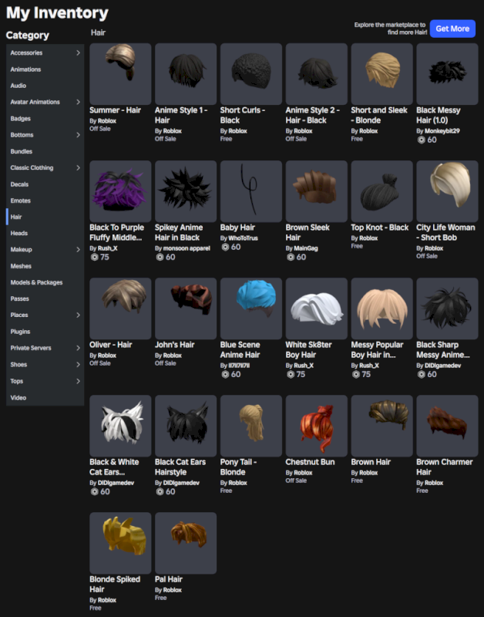Visit creator MainGag profile link

[x=306, y=248]
